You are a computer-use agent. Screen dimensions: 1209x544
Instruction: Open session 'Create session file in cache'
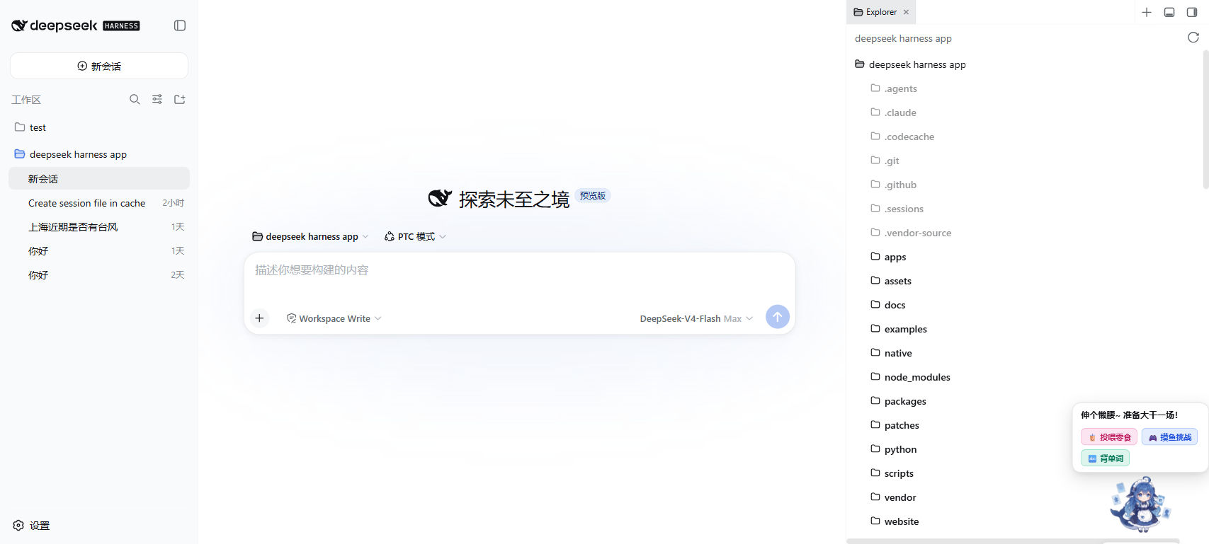(99, 203)
